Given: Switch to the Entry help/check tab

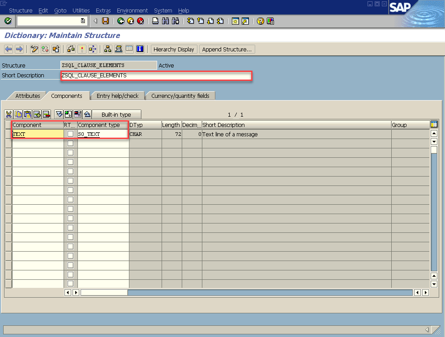Looking at the screenshot, I should (x=117, y=96).
